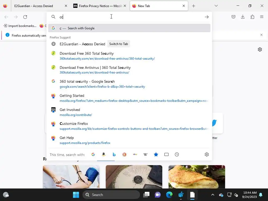
Task: Search this time with Bing icon
Action: click(x=114, y=154)
